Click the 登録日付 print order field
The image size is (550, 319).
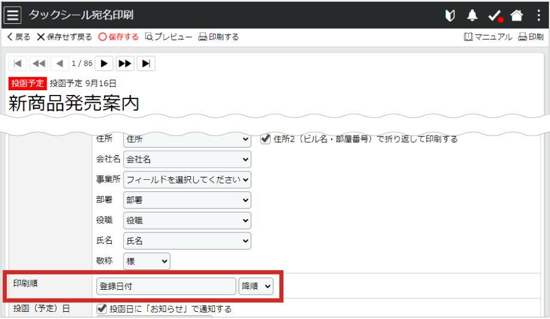(x=166, y=286)
